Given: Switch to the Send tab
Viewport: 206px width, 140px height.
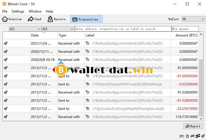Looking at the screenshot, I should [x=35, y=19].
